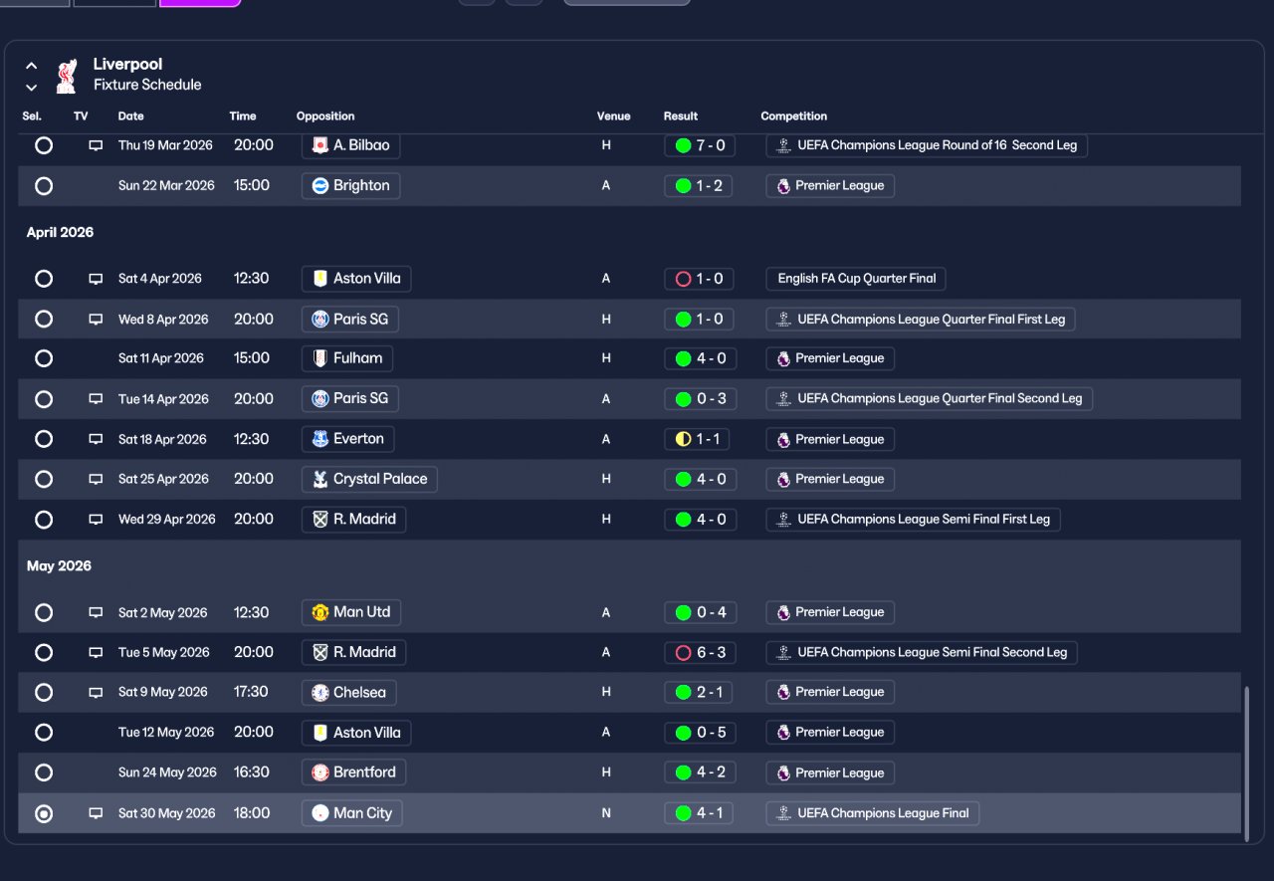This screenshot has width=1274, height=881.
Task: Select the radio button for the Fulham fixture
Action: point(44,358)
